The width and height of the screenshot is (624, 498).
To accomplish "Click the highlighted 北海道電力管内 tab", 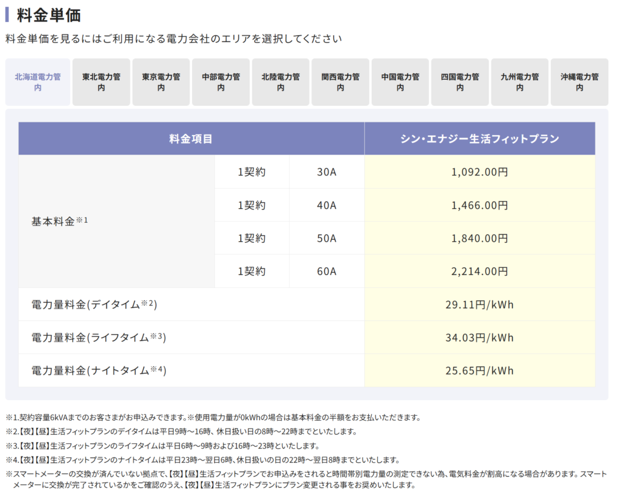I will 38,82.
